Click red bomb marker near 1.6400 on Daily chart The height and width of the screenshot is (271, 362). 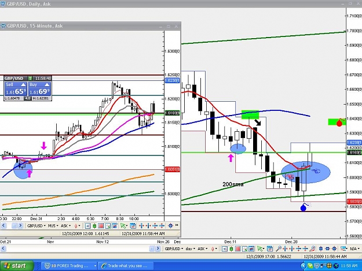(339, 122)
